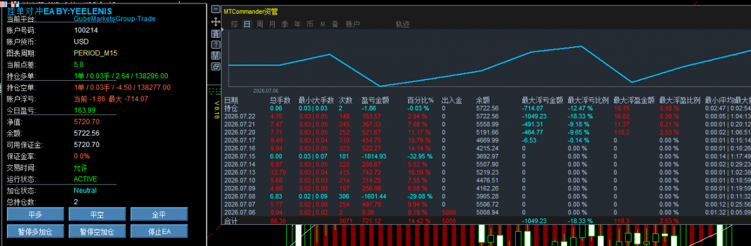Click the 百分比% column header

(421, 100)
